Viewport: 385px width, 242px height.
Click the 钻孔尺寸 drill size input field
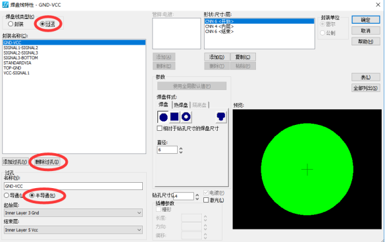point(184,196)
